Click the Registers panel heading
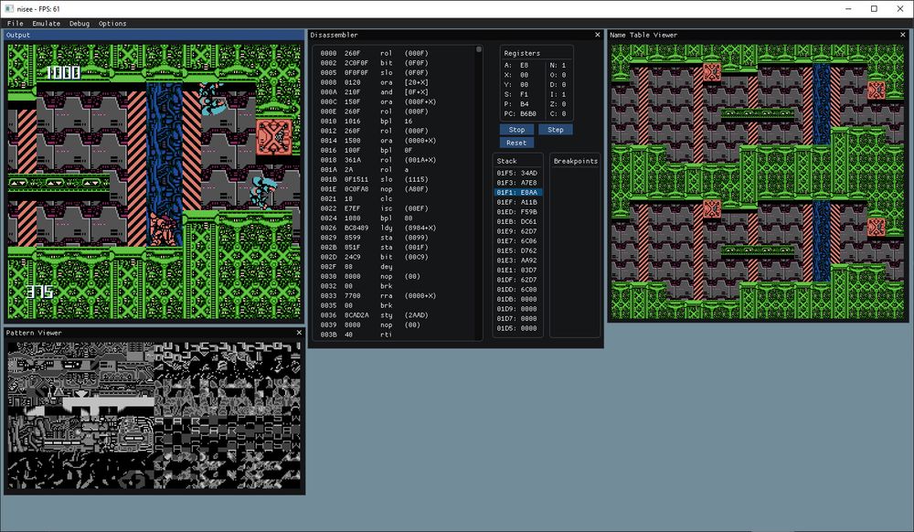914x532 pixels. click(522, 53)
